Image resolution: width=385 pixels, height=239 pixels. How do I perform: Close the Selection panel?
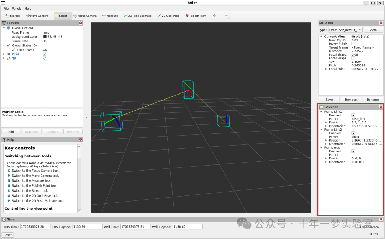pyautogui.click(x=381, y=107)
